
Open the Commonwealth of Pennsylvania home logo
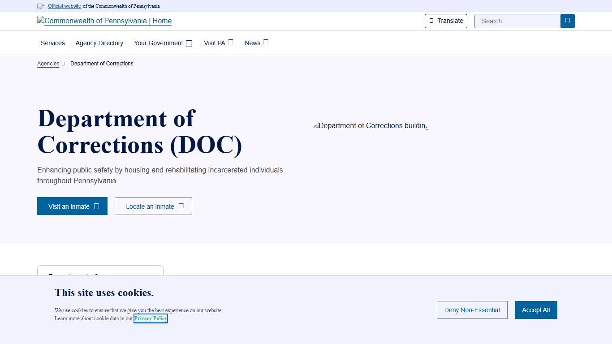click(104, 21)
